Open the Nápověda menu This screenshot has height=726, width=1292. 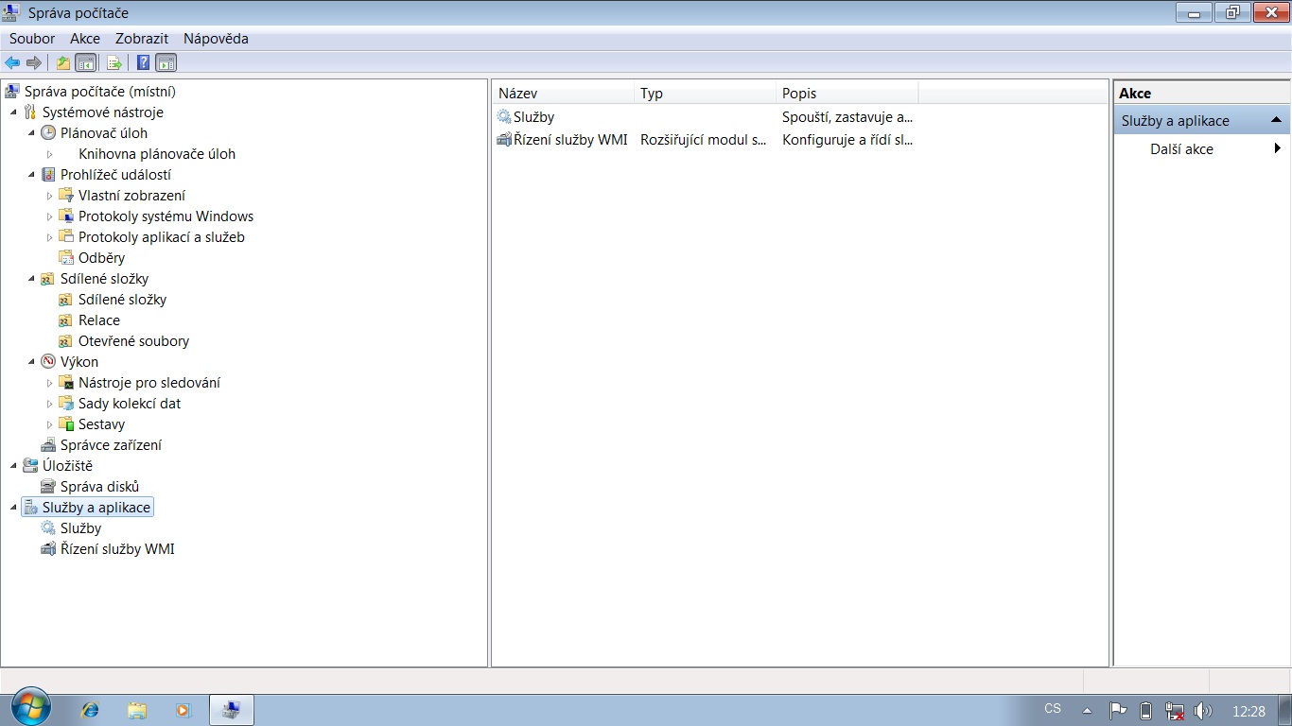[216, 39]
